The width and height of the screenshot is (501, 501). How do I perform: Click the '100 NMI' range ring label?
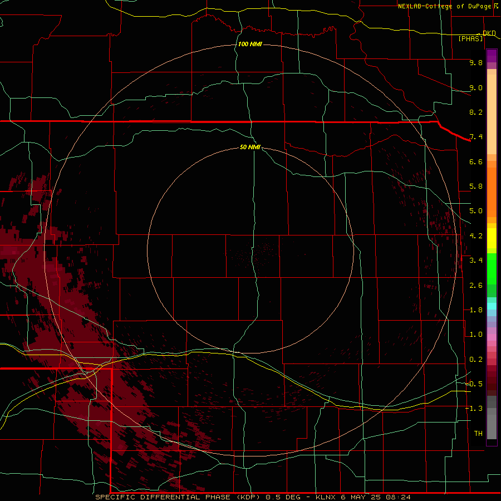point(250,44)
